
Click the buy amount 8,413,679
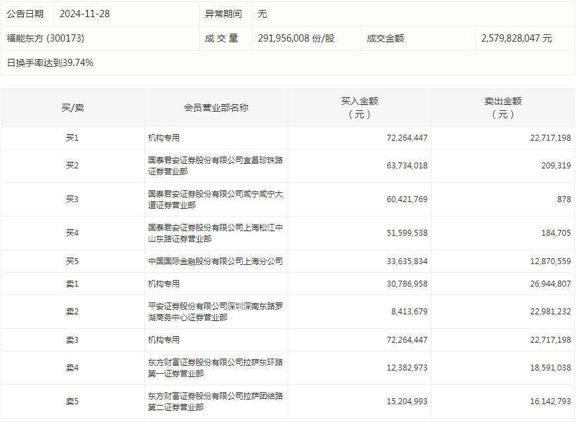tap(410, 312)
